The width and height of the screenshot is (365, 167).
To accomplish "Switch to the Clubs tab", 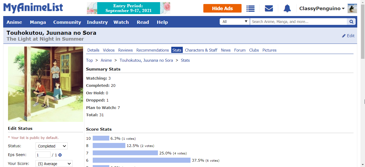I will pyautogui.click(x=254, y=50).
